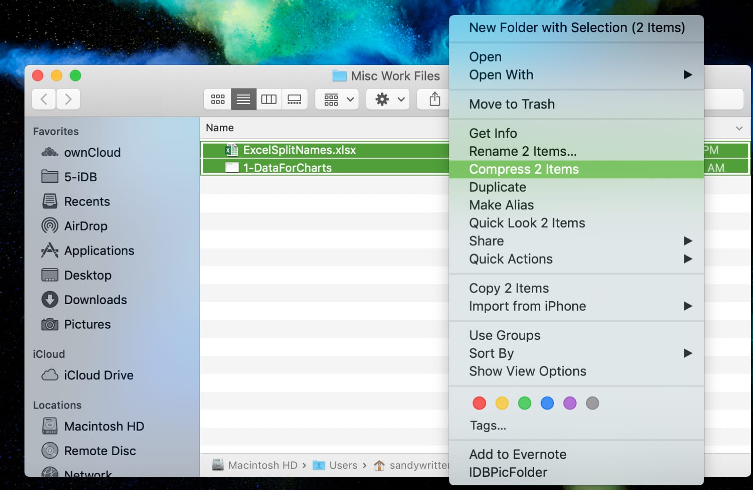Apply the green tag color

(x=524, y=403)
